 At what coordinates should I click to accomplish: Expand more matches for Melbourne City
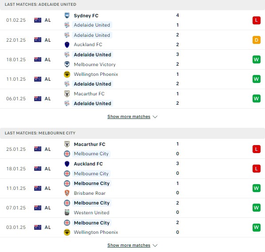point(129,245)
